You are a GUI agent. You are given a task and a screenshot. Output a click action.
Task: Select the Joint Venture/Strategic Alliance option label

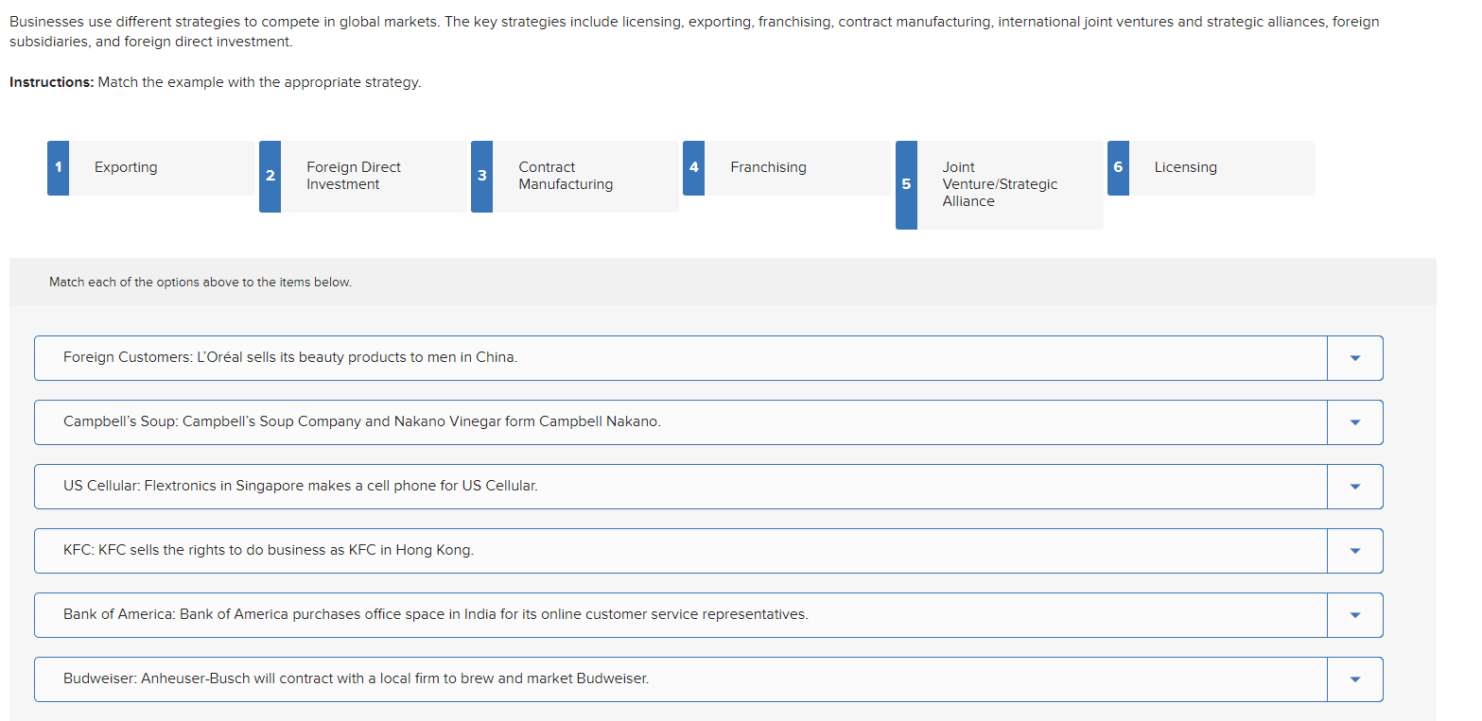click(999, 184)
